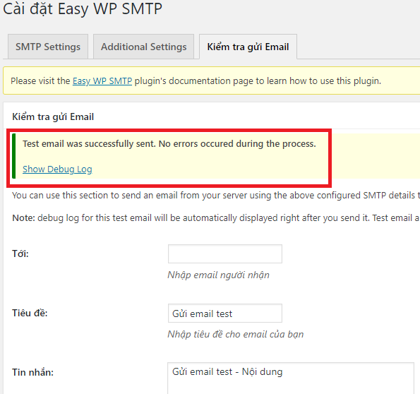
Task: Click the 'Note:' debug log paragraph
Action: click(x=216, y=218)
